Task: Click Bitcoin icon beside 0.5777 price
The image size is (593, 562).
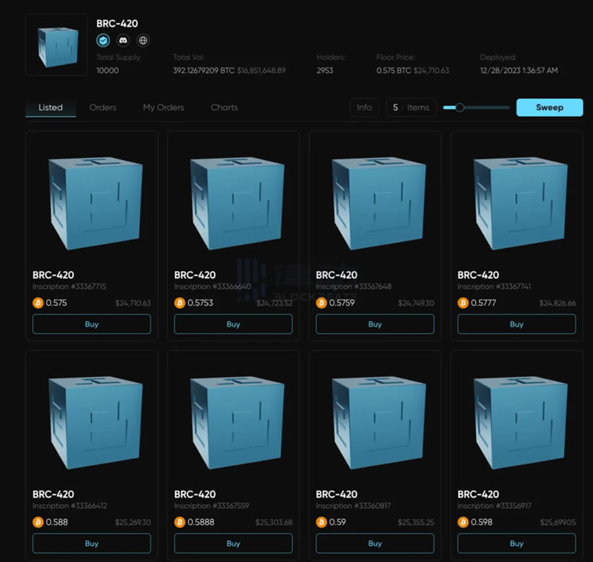Action: pyautogui.click(x=463, y=303)
